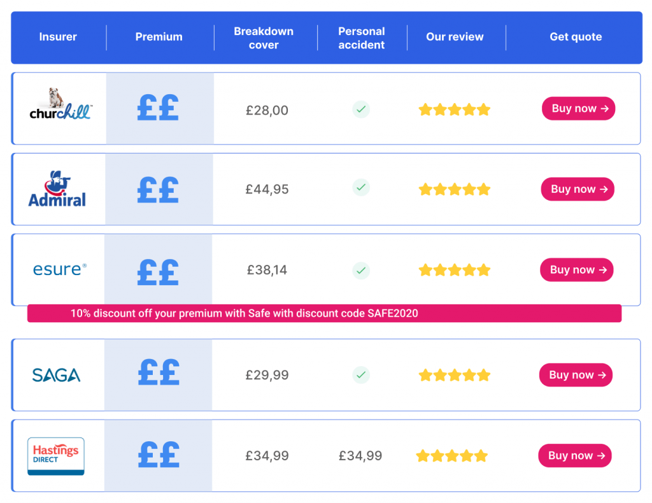
Task: Click the Premium column header
Action: 159,37
